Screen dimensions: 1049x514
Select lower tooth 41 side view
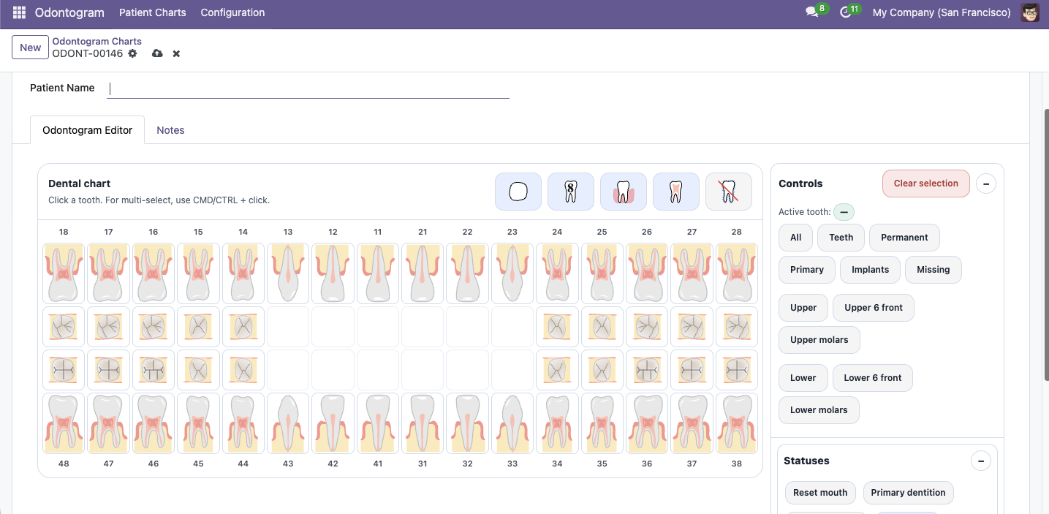click(378, 423)
